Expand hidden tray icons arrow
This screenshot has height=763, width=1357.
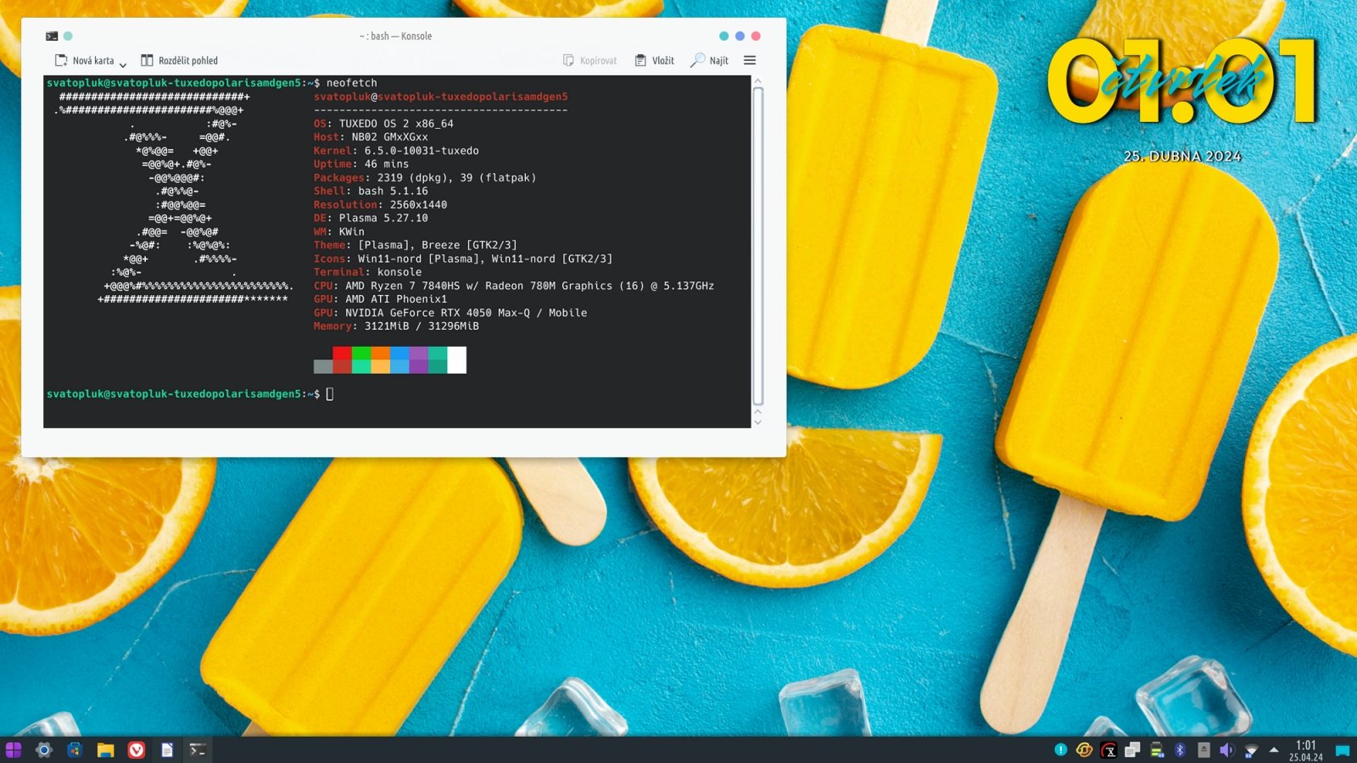(1274, 749)
